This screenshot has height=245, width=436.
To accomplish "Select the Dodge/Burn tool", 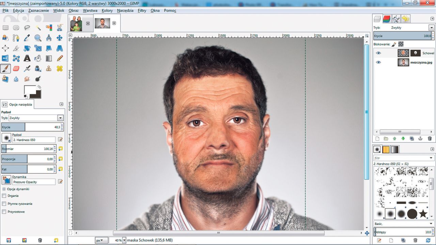I will pos(38,79).
